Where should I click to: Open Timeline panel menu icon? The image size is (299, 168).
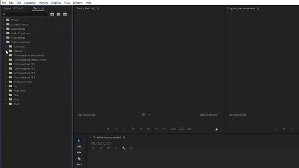pos(124,137)
